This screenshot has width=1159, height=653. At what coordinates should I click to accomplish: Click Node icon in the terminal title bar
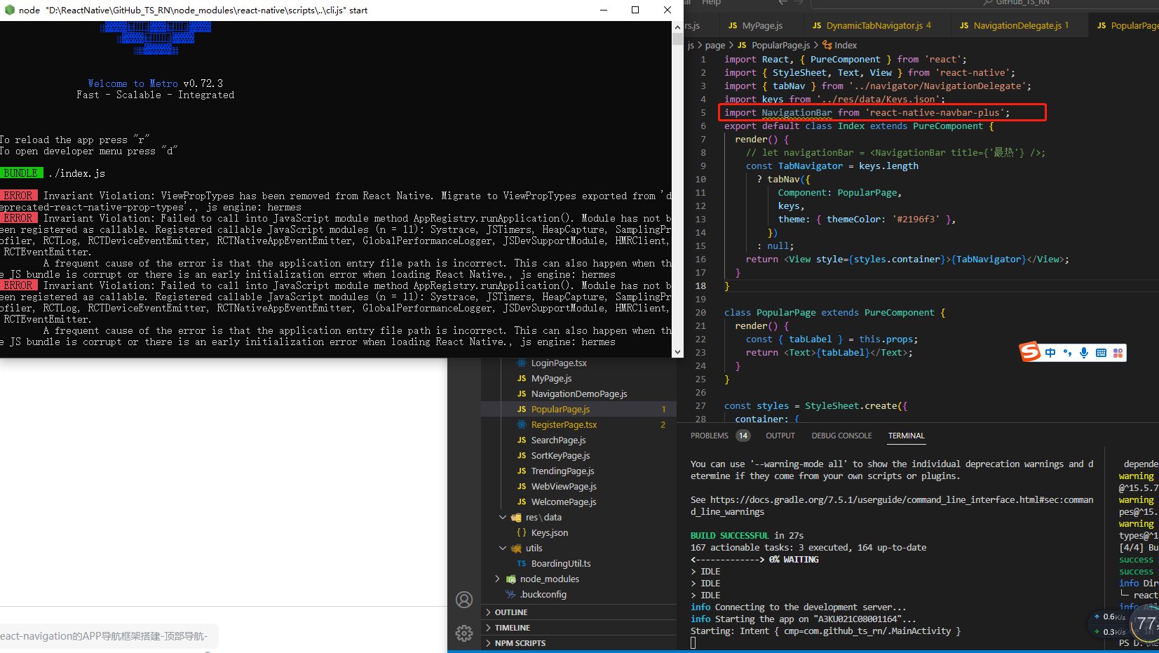tap(9, 10)
